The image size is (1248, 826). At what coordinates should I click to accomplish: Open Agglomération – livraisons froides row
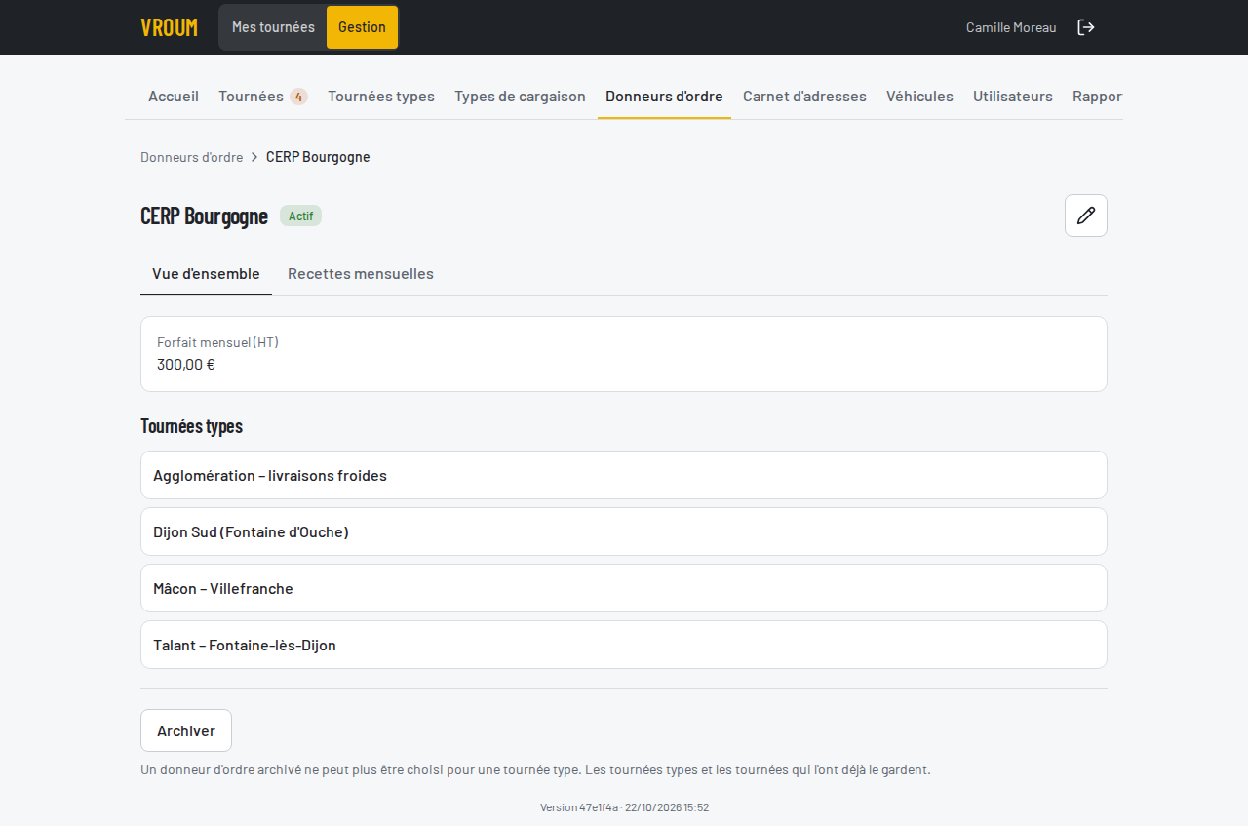tap(624, 475)
